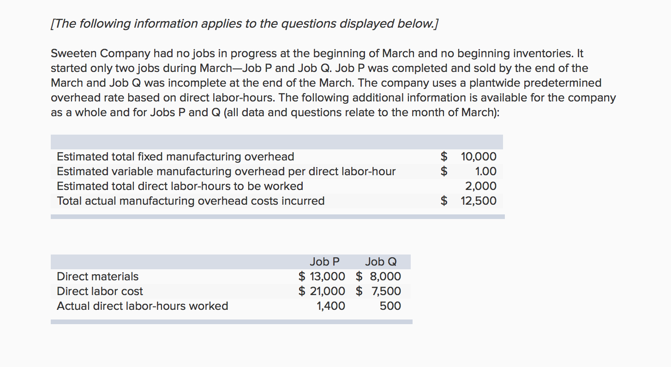
Task: Click the 'Direct materials' row label
Action: point(97,277)
